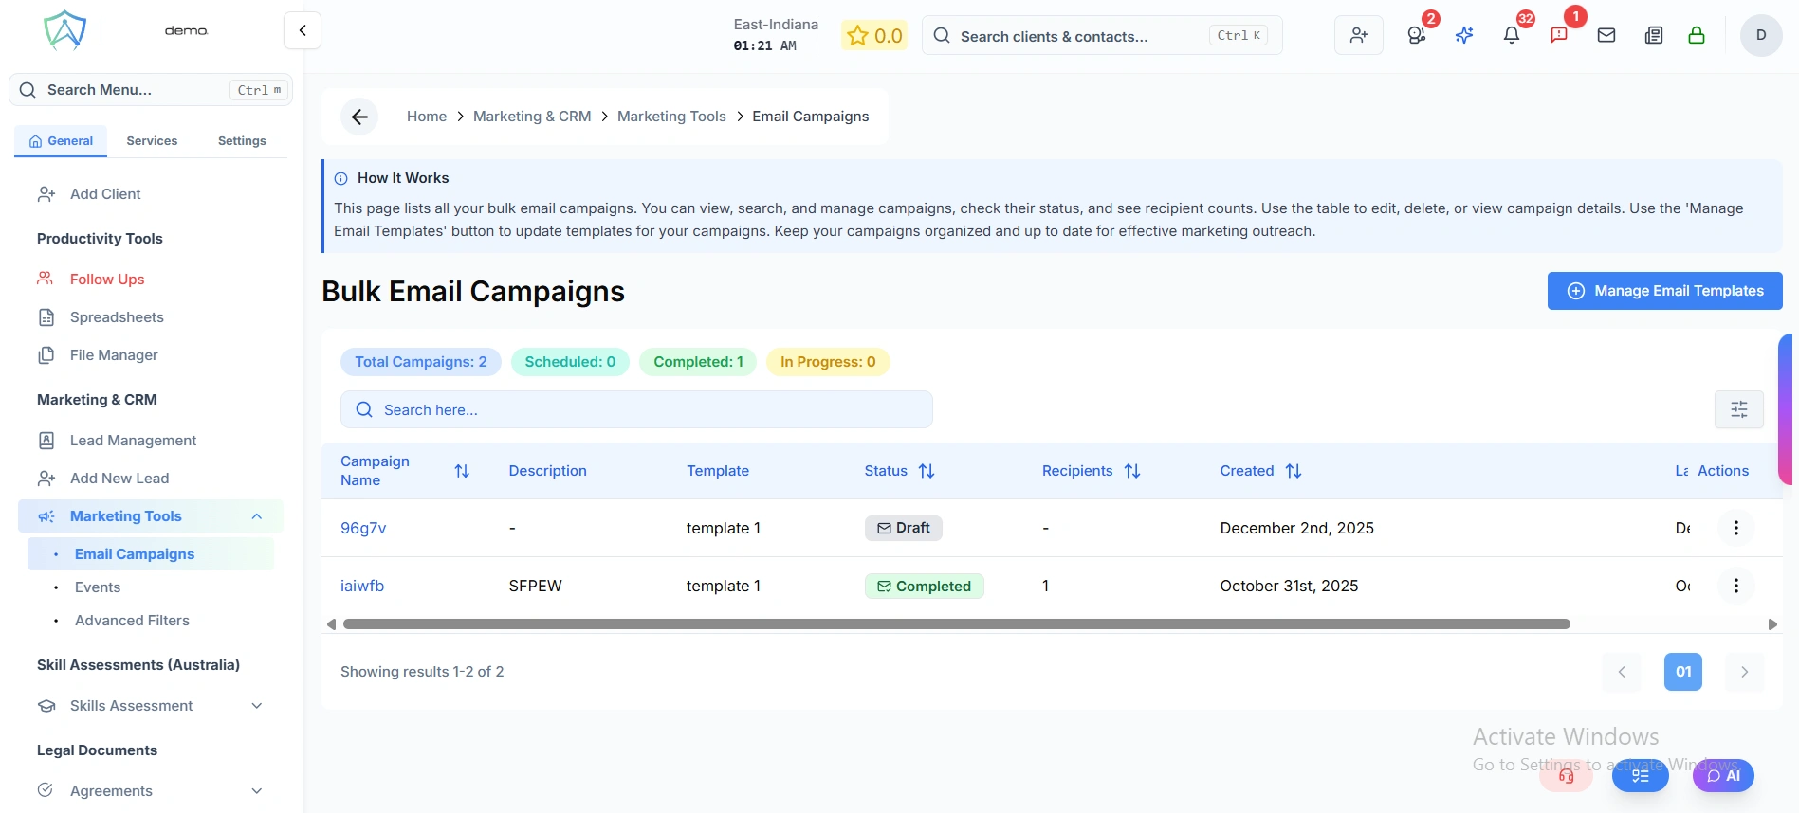The image size is (1799, 813).
Task: Open the checklist floating button
Action: (1641, 776)
